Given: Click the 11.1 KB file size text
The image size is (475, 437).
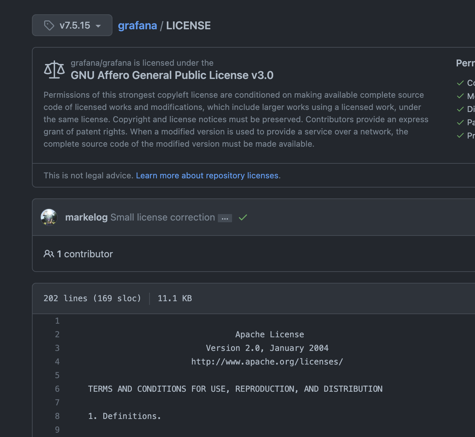Looking at the screenshot, I should click(x=175, y=298).
